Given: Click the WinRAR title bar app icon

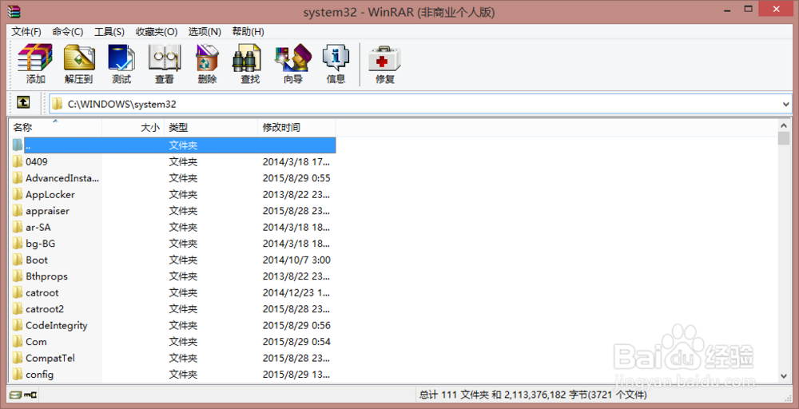Looking at the screenshot, I should 14,11.
